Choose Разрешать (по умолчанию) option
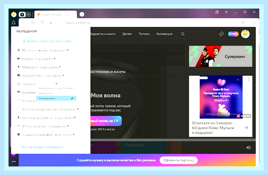268x175 pixels. (56, 88)
